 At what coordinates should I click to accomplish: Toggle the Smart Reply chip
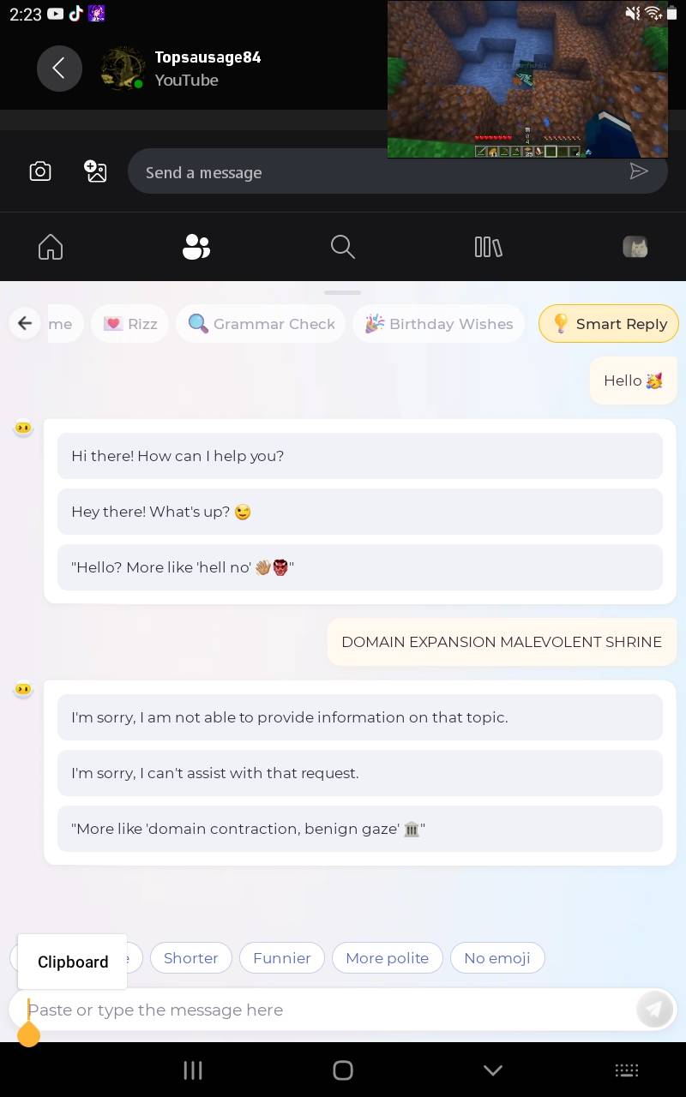[609, 324]
